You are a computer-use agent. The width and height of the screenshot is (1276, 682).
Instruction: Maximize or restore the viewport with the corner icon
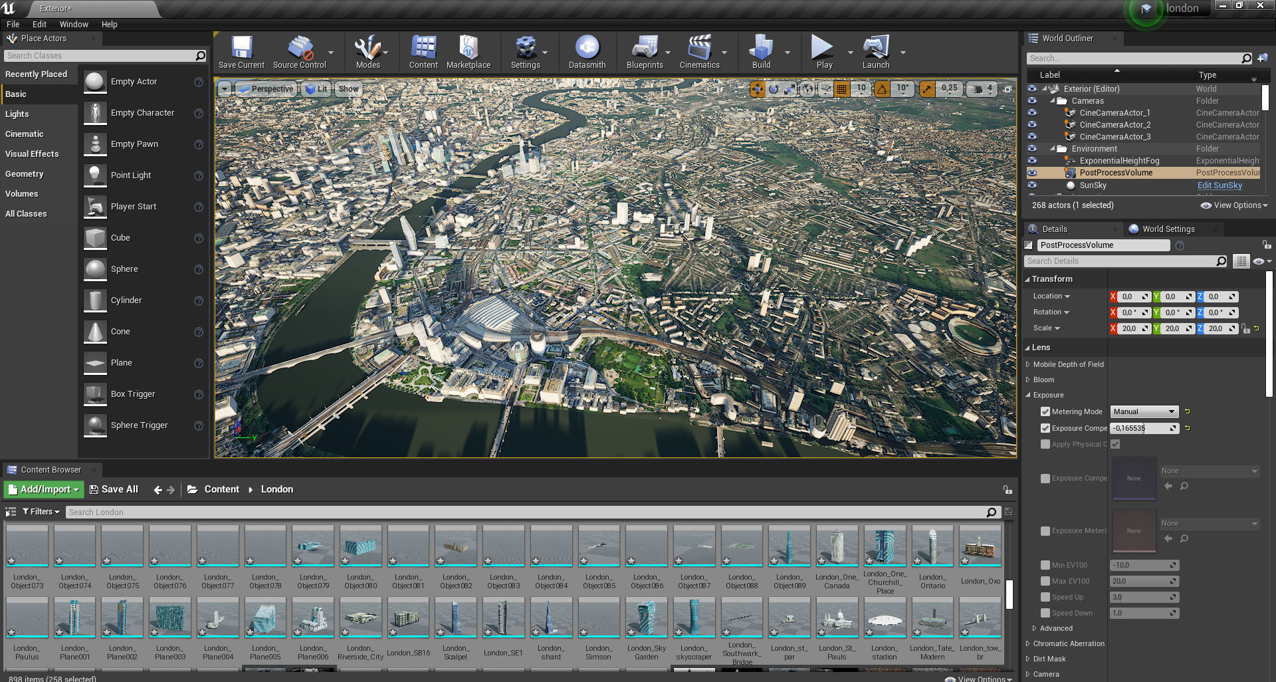tap(1008, 88)
